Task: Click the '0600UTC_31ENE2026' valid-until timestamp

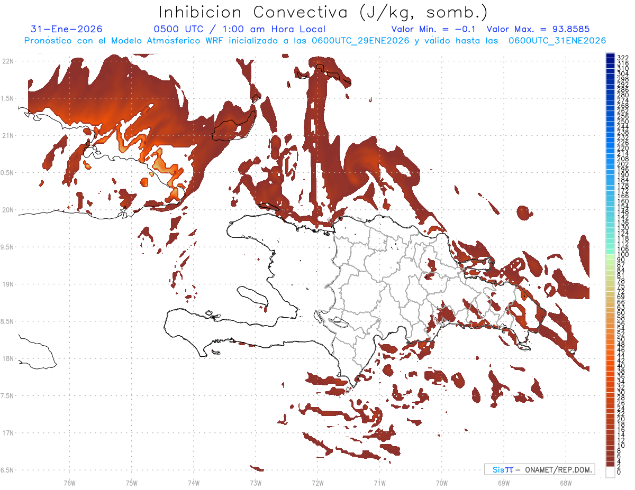Action: coord(557,41)
